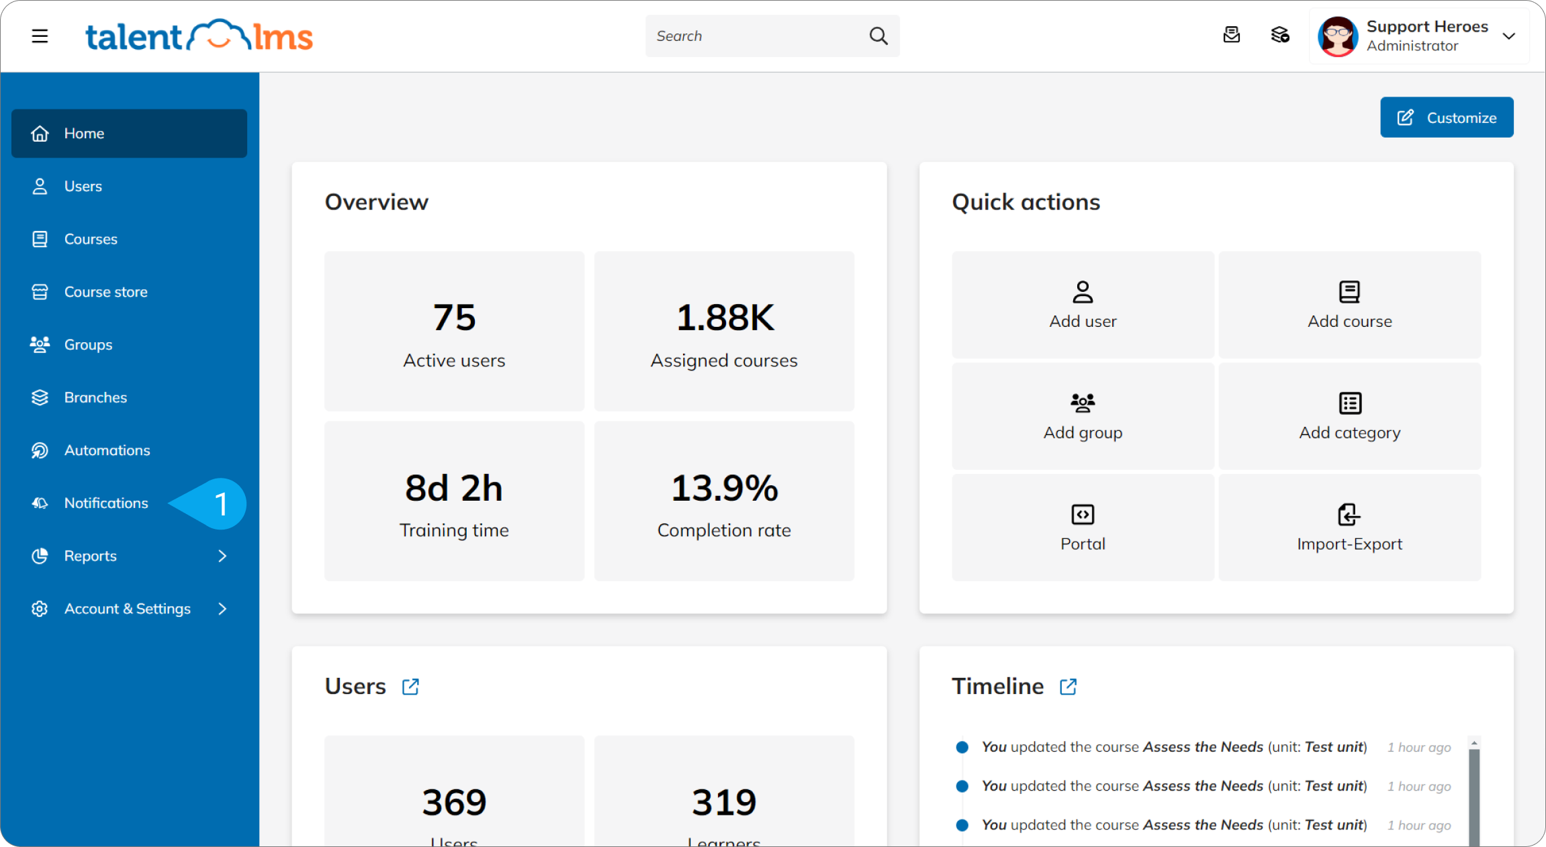1546x847 pixels.
Task: Click the Account & Settings gear icon
Action: (x=40, y=609)
